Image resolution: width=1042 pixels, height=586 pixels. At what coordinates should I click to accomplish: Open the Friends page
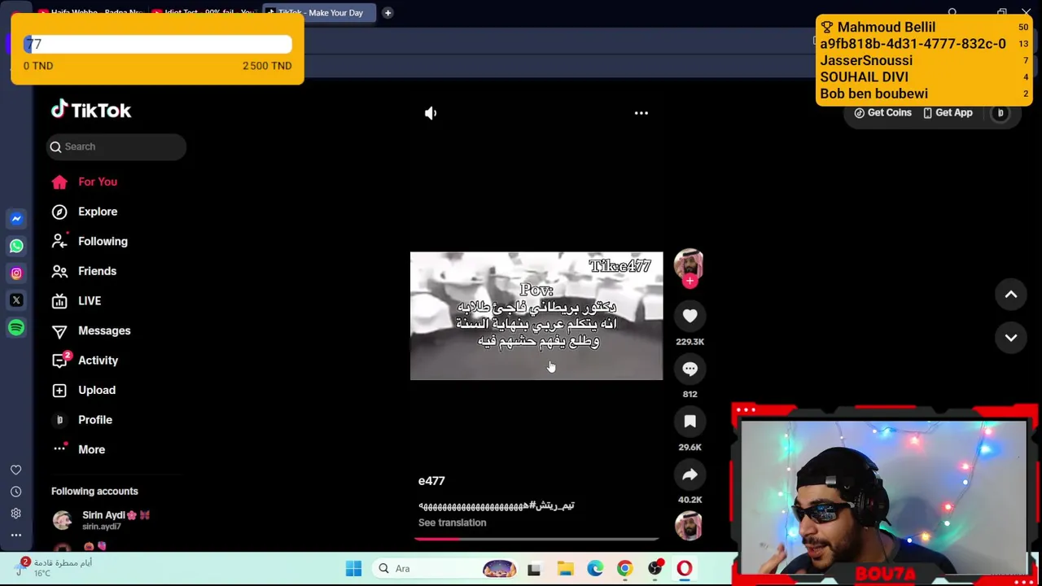(x=85, y=271)
